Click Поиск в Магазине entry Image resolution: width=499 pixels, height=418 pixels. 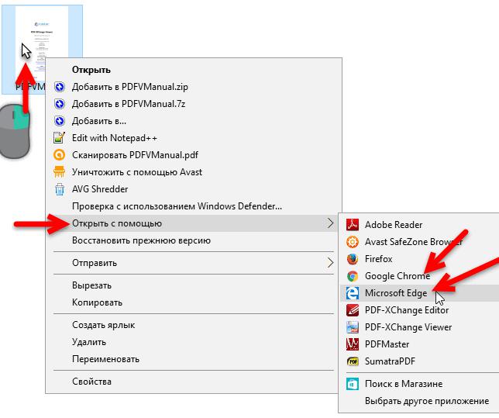[x=404, y=384]
